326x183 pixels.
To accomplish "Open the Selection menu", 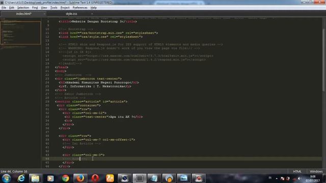I will pos(23,8).
